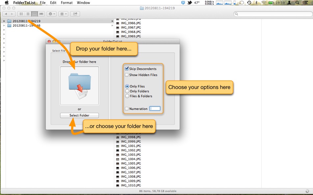Open the Format menu
Viewport: 313px width, 195px height.
tap(67, 3)
